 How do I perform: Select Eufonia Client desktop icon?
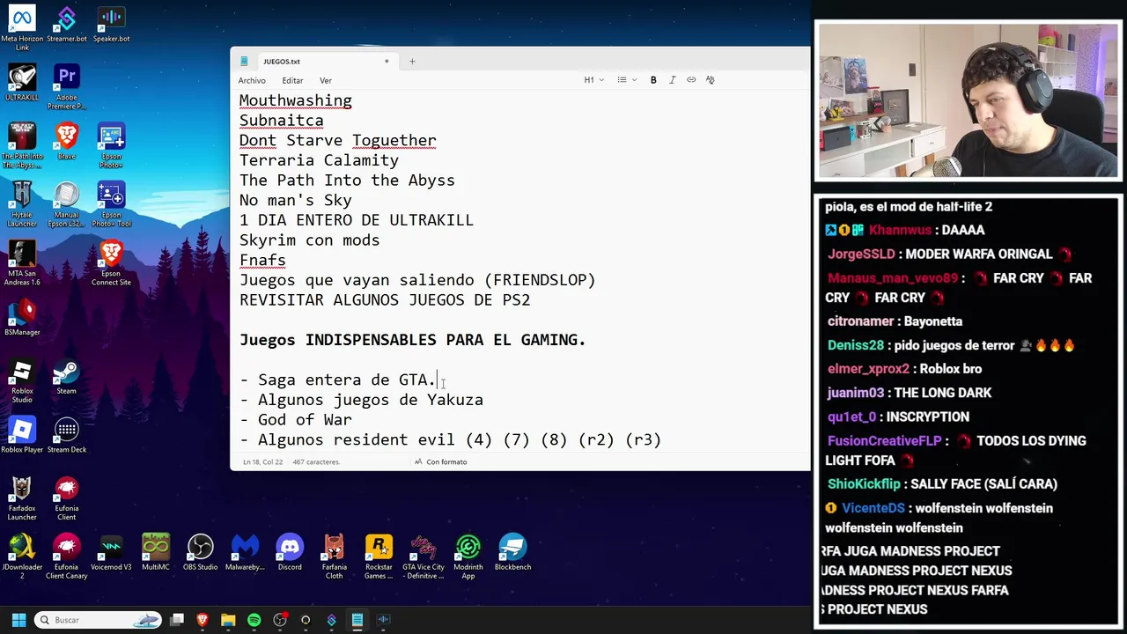click(x=67, y=498)
